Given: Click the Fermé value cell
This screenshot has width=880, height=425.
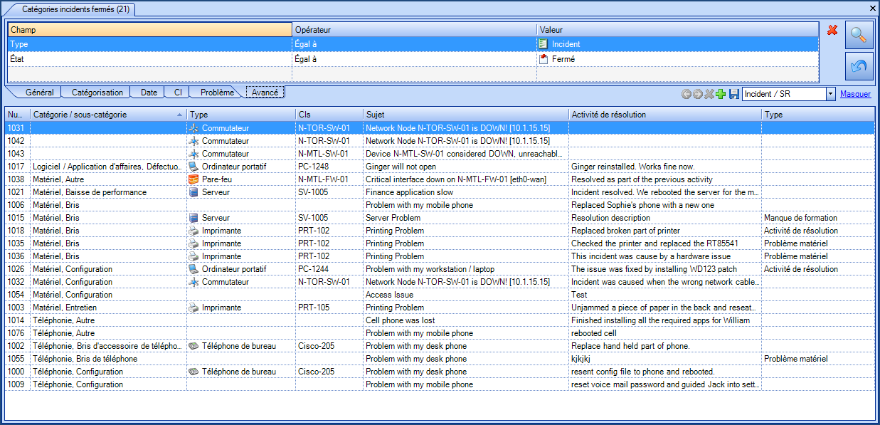Looking at the screenshot, I should pyautogui.click(x=563, y=59).
